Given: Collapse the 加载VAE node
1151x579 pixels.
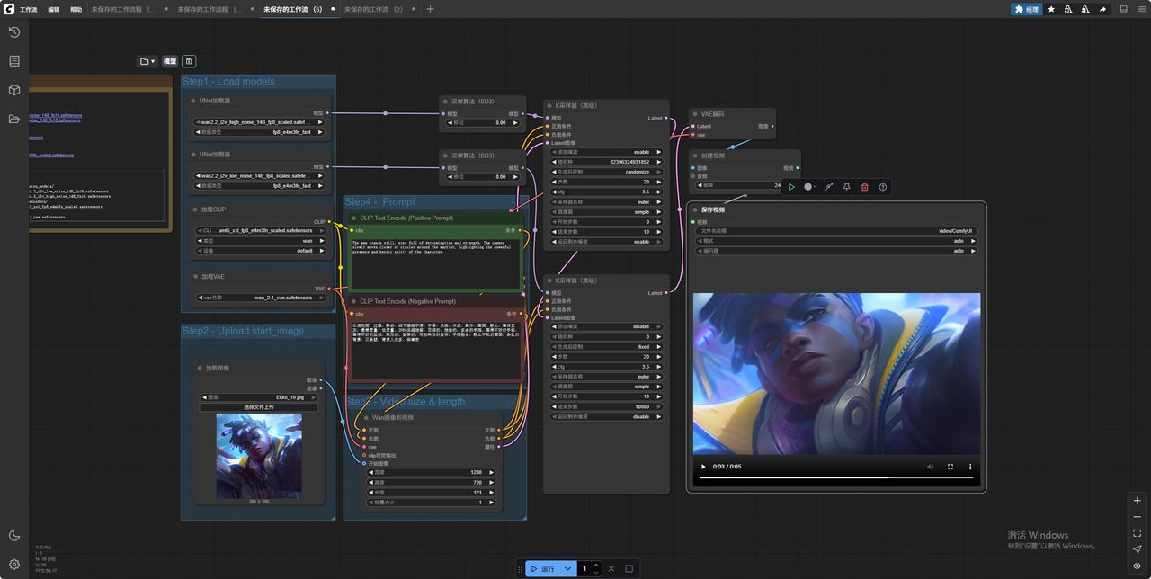Looking at the screenshot, I should [195, 277].
